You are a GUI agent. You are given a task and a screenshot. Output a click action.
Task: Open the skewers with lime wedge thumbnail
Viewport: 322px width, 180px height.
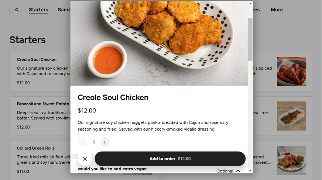[291, 116]
